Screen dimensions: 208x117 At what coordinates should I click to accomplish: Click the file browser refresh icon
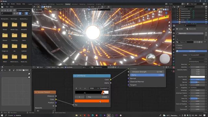[x=11, y=10]
